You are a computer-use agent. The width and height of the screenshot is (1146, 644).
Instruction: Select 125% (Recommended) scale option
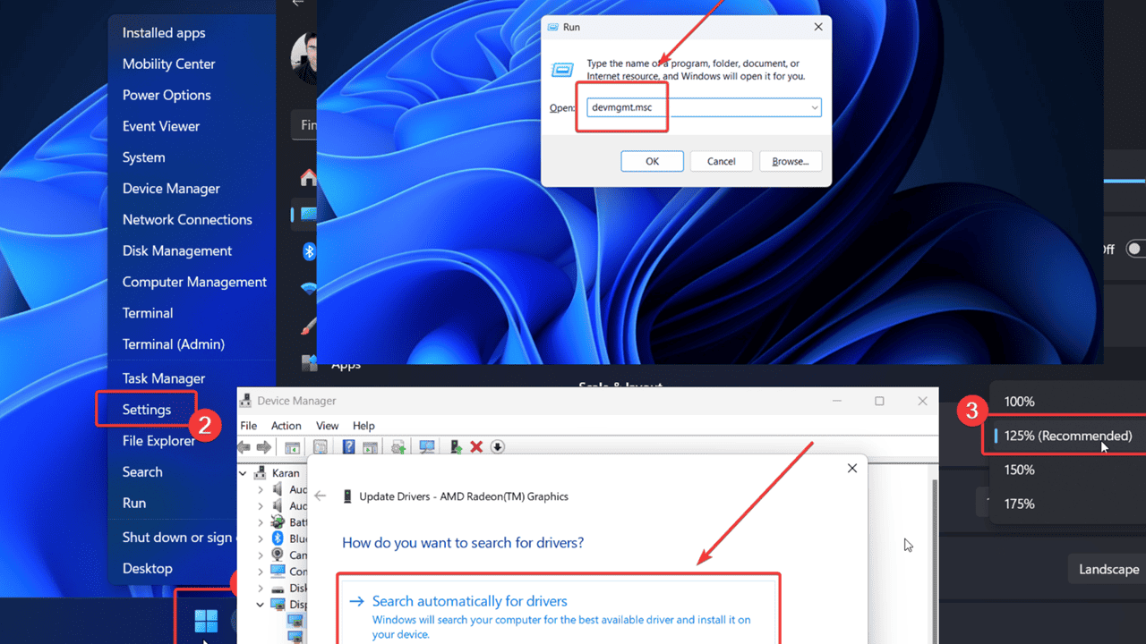point(1069,436)
